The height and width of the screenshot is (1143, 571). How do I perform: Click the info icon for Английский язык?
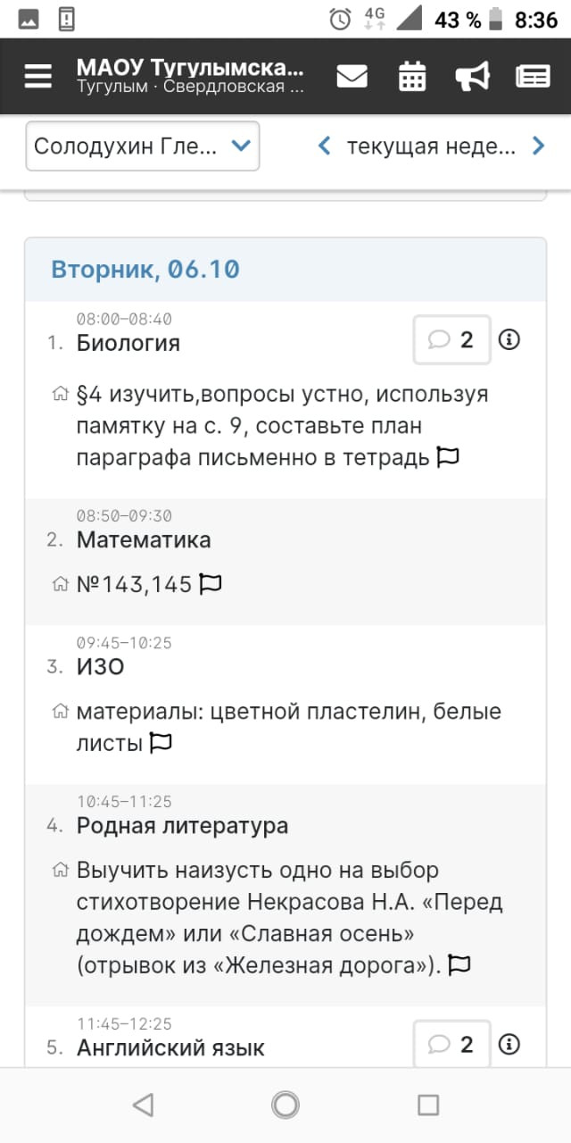point(509,1044)
